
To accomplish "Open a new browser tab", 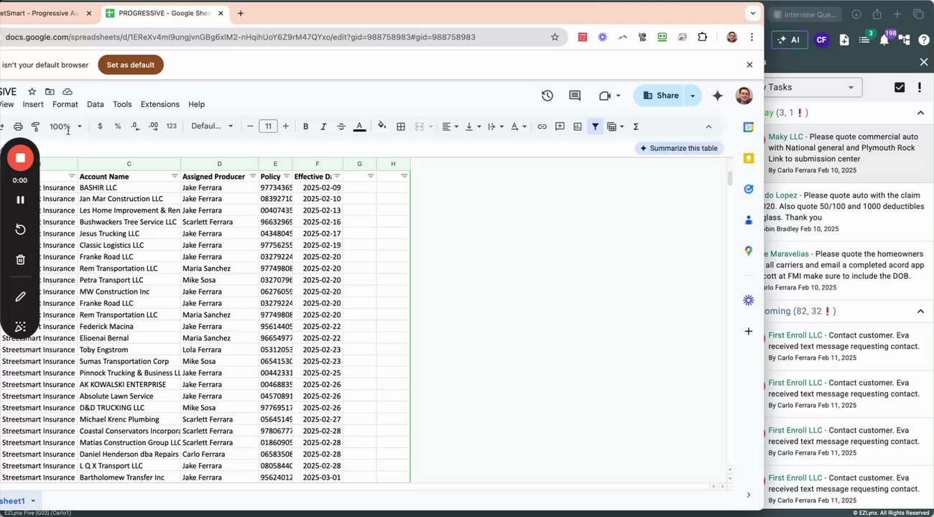I will coord(240,13).
